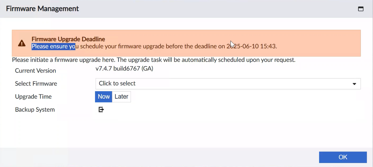This screenshot has width=373, height=167.
Task: Click the warning triangle icon in banner
Action: (22, 43)
